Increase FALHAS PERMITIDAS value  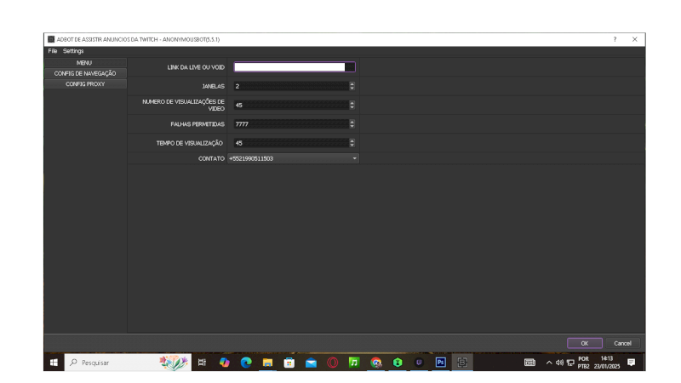click(352, 122)
